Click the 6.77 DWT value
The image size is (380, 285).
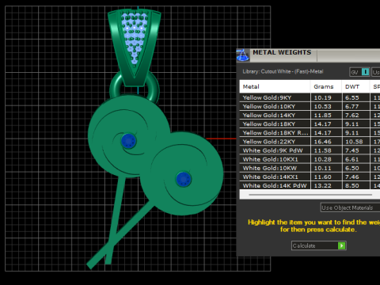click(x=352, y=106)
